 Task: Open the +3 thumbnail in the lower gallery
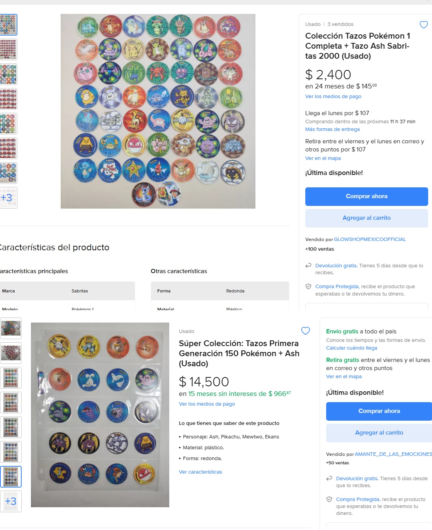[11, 501]
